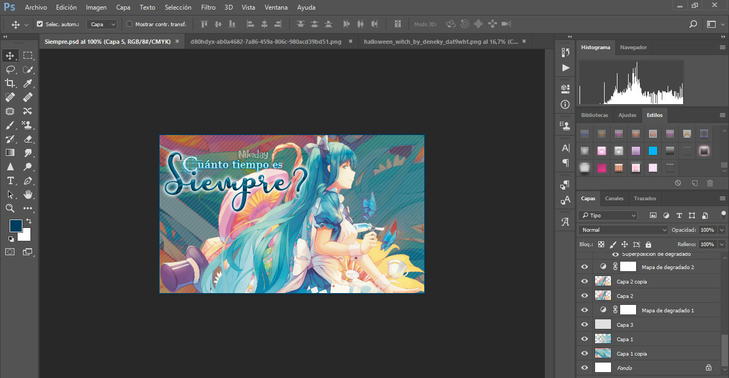
Task: Delete style trash icon in Estilos panel
Action: point(710,183)
